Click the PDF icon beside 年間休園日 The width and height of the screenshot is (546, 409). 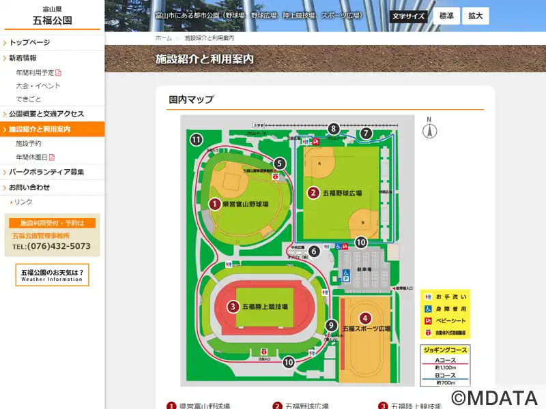click(52, 157)
